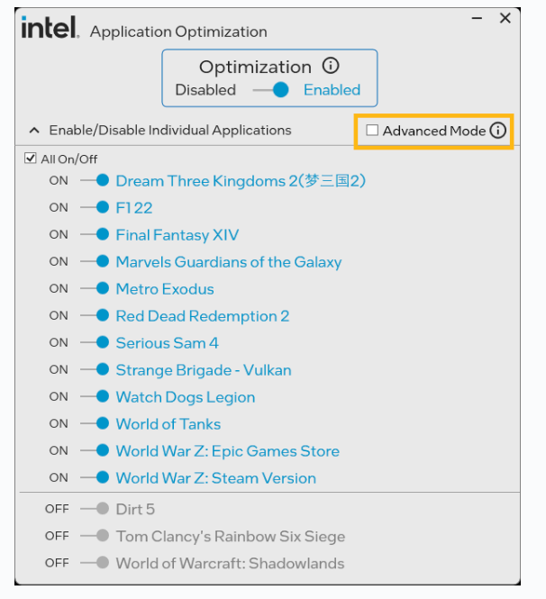Toggle World War Z: Epic Games Store switch

click(x=95, y=450)
